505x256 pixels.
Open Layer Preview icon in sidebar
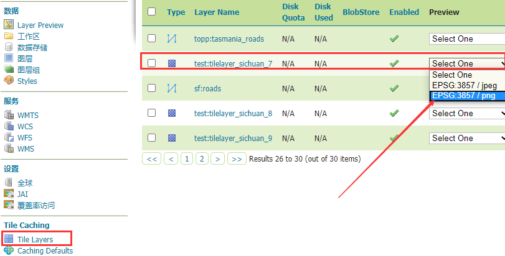[9, 24]
